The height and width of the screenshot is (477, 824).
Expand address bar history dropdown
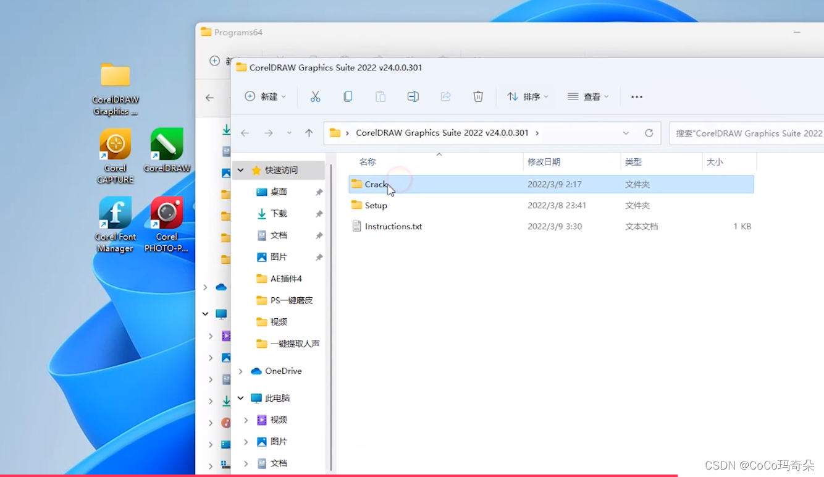[626, 133]
